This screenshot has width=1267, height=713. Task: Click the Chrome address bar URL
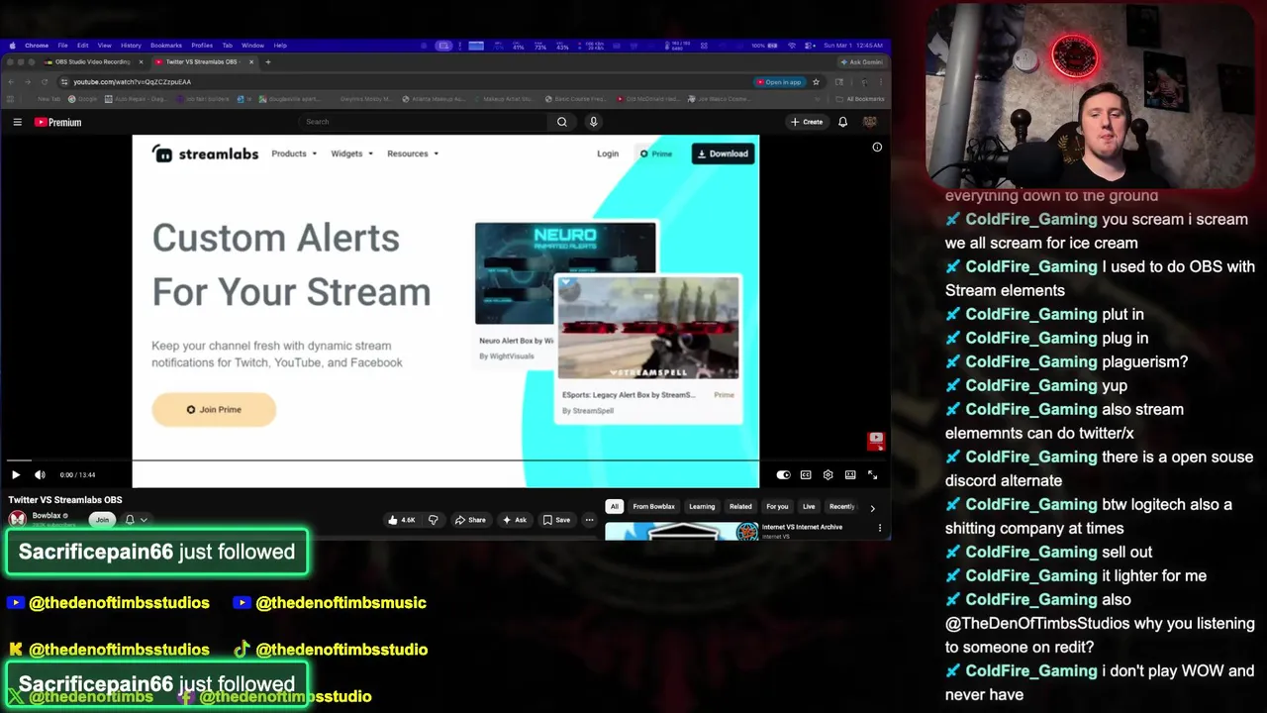(x=132, y=82)
